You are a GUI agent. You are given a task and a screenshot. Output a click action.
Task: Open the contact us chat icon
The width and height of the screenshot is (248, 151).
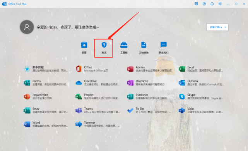click(163, 45)
